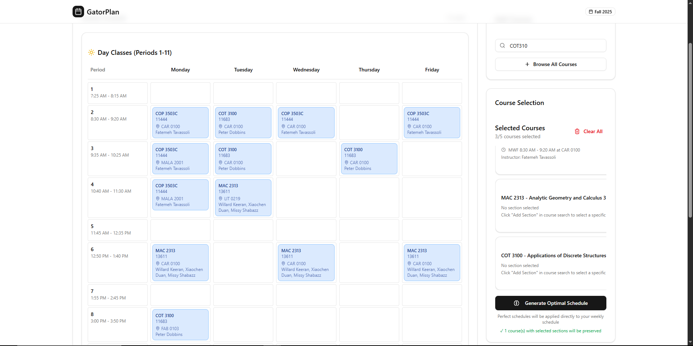
Task: Focus the course search field containing COT310
Action: (x=555, y=46)
